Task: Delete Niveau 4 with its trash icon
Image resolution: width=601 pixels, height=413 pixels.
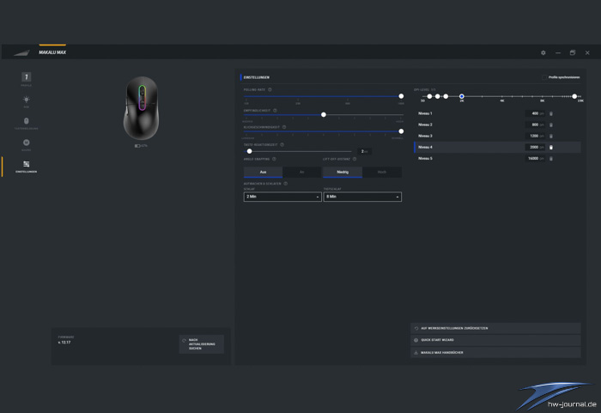Action: (551, 148)
